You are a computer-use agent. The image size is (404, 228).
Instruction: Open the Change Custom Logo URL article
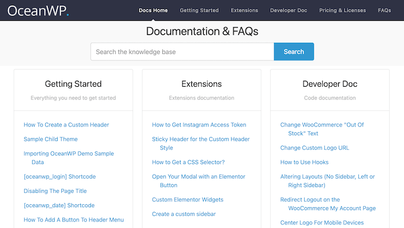(x=314, y=148)
